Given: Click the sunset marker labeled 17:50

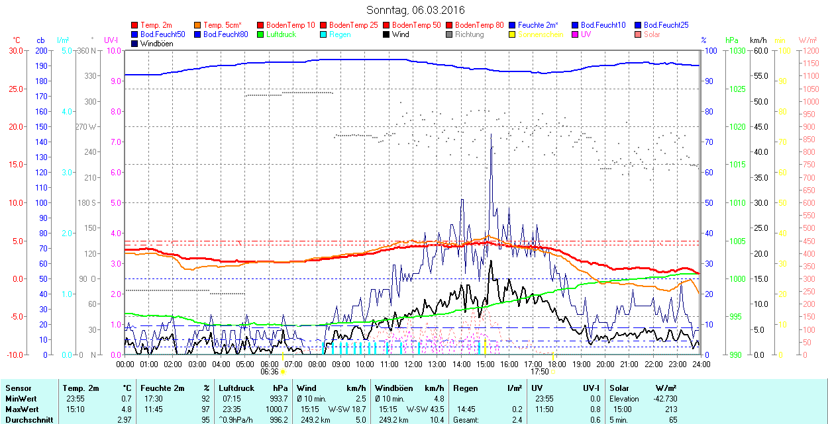Looking at the screenshot, I should [x=540, y=372].
